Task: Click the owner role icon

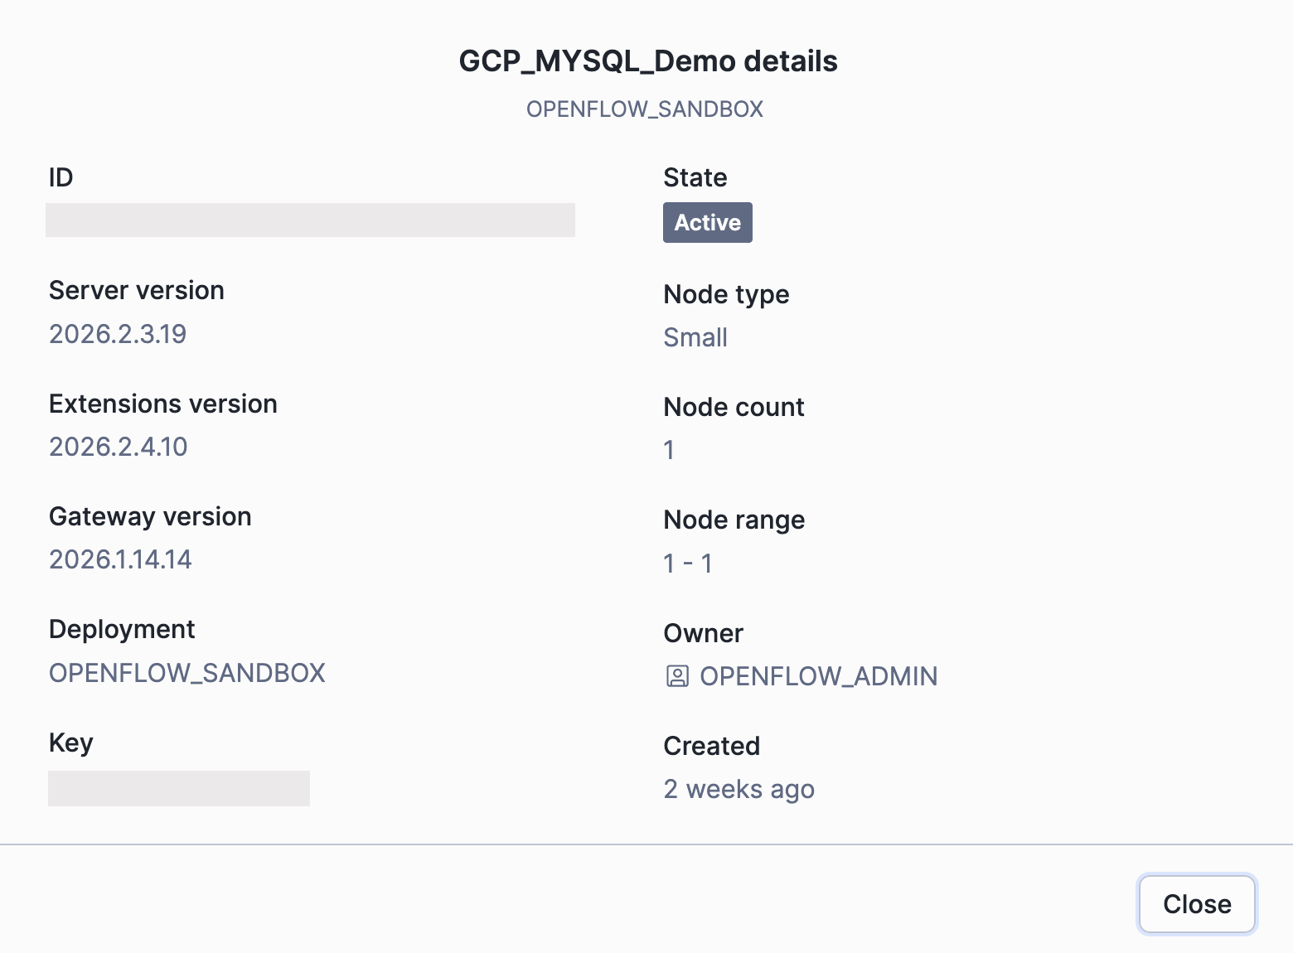Action: point(677,676)
